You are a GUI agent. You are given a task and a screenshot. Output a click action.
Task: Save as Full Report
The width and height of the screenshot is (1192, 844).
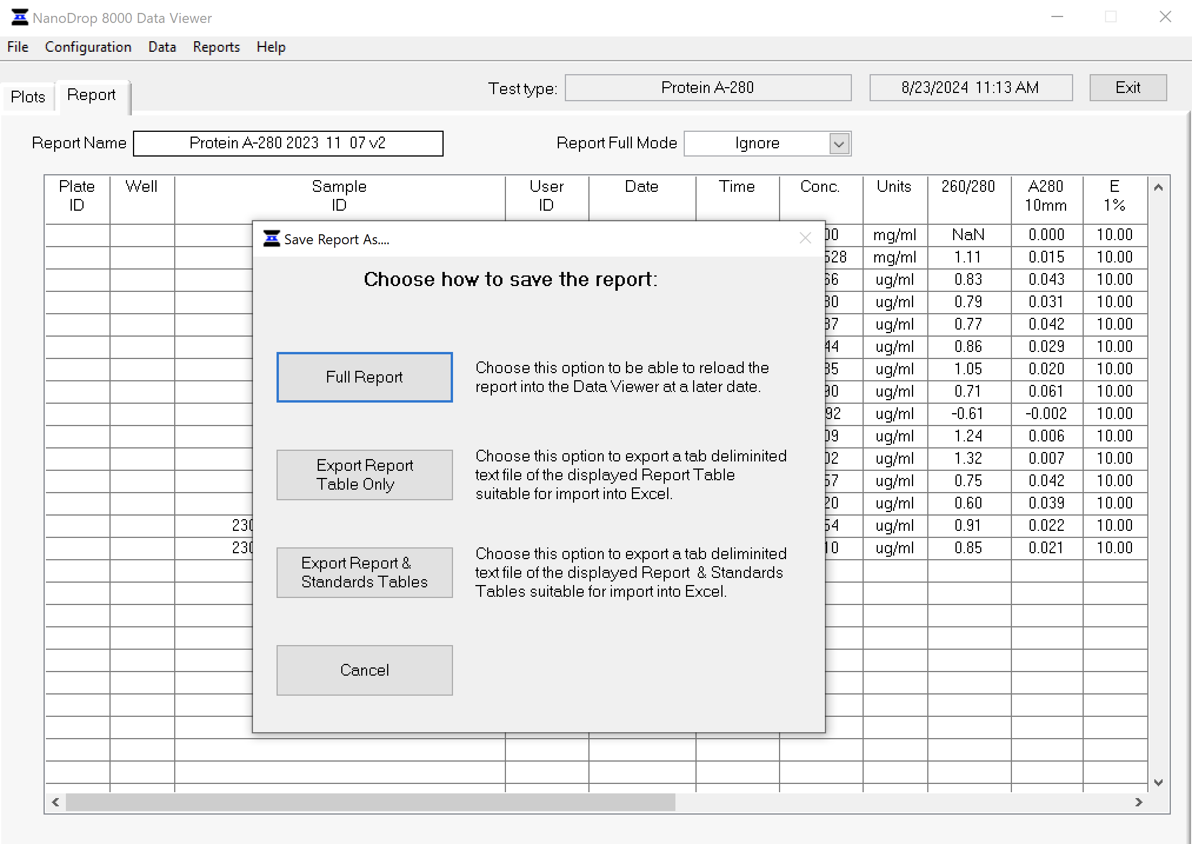[364, 377]
